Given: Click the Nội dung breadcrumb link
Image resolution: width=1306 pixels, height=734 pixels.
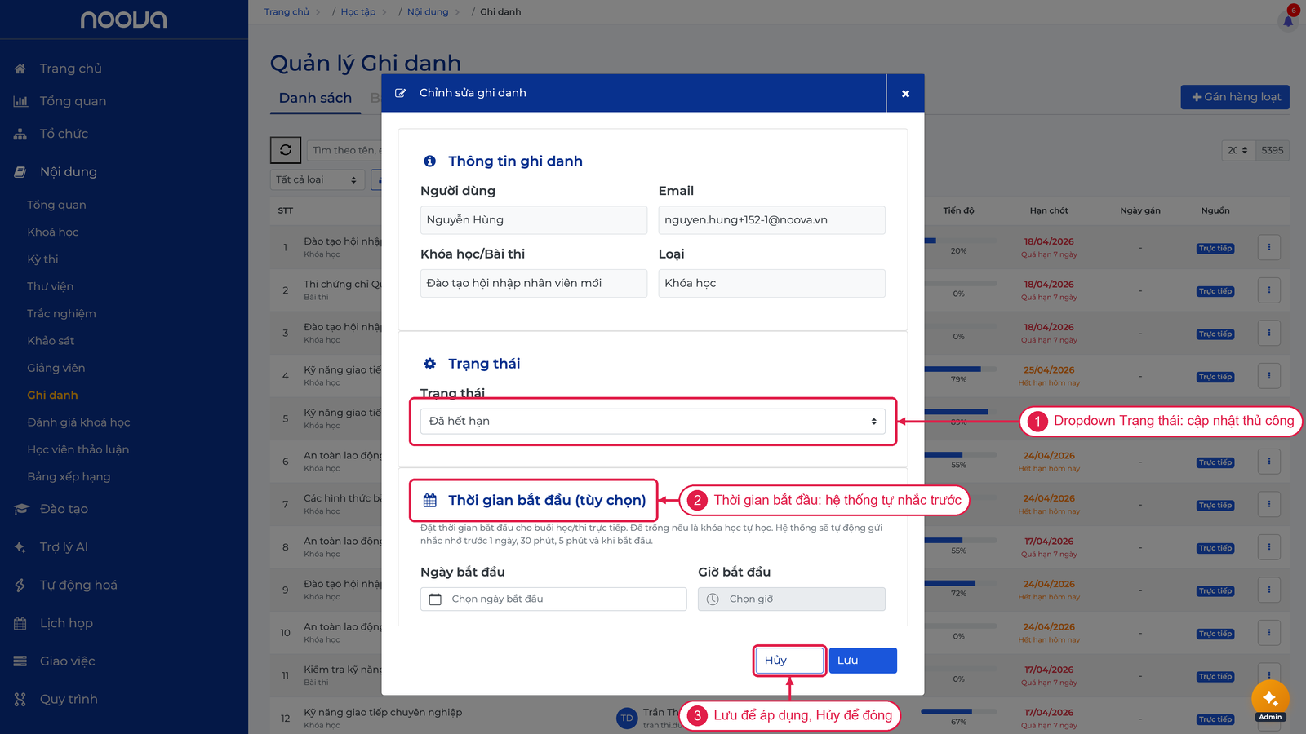Looking at the screenshot, I should 428,11.
